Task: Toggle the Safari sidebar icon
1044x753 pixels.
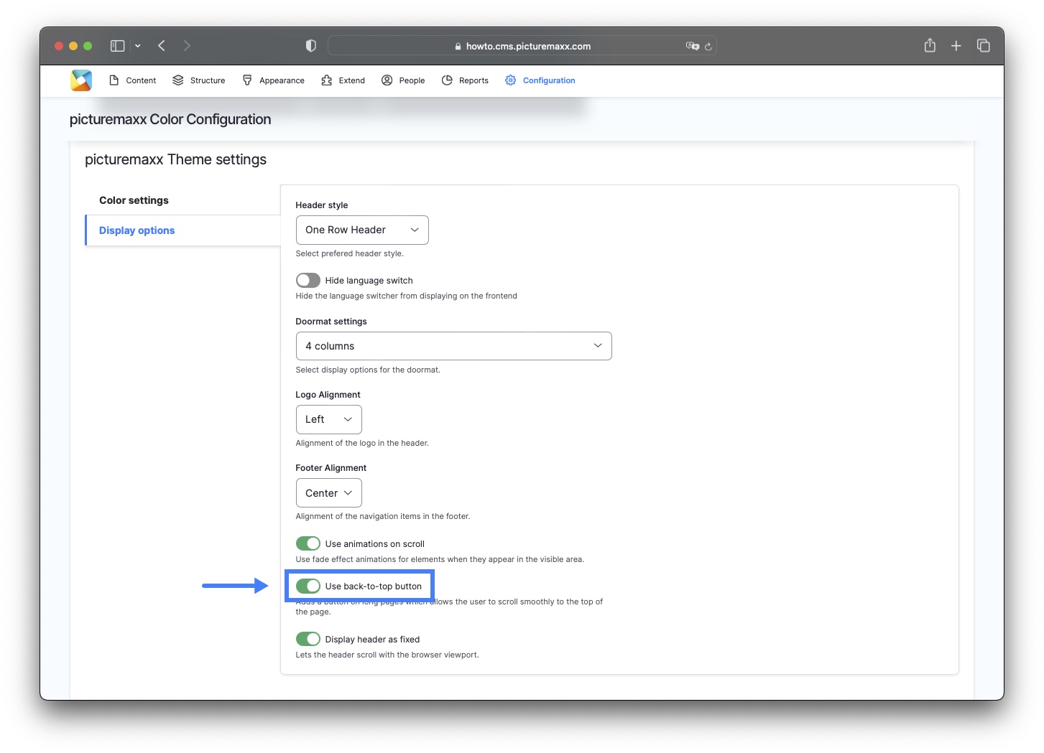Action: click(x=117, y=46)
